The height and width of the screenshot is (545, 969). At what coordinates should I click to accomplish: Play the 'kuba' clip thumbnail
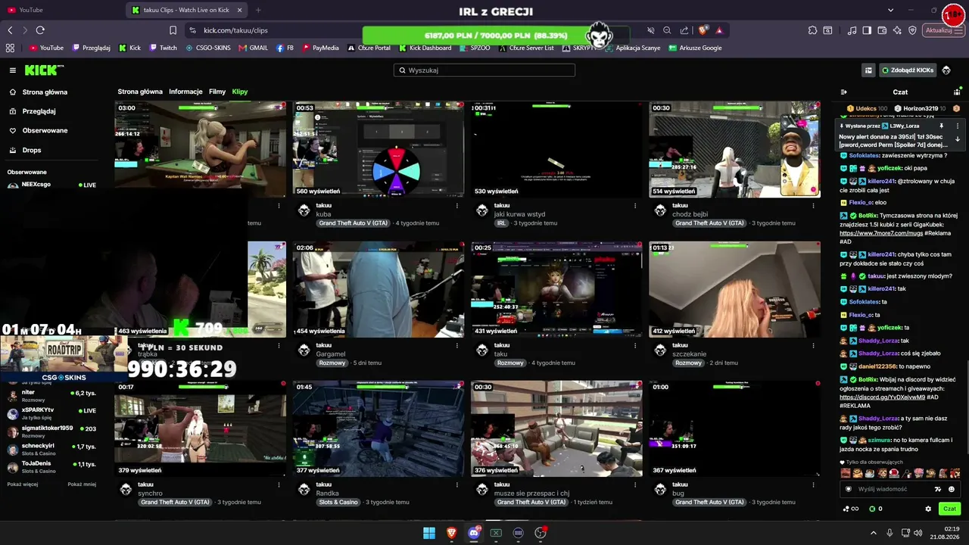pyautogui.click(x=379, y=150)
